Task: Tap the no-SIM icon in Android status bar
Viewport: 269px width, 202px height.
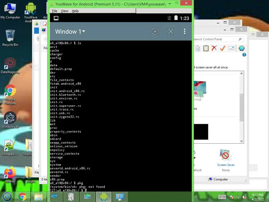Action: tap(169, 18)
